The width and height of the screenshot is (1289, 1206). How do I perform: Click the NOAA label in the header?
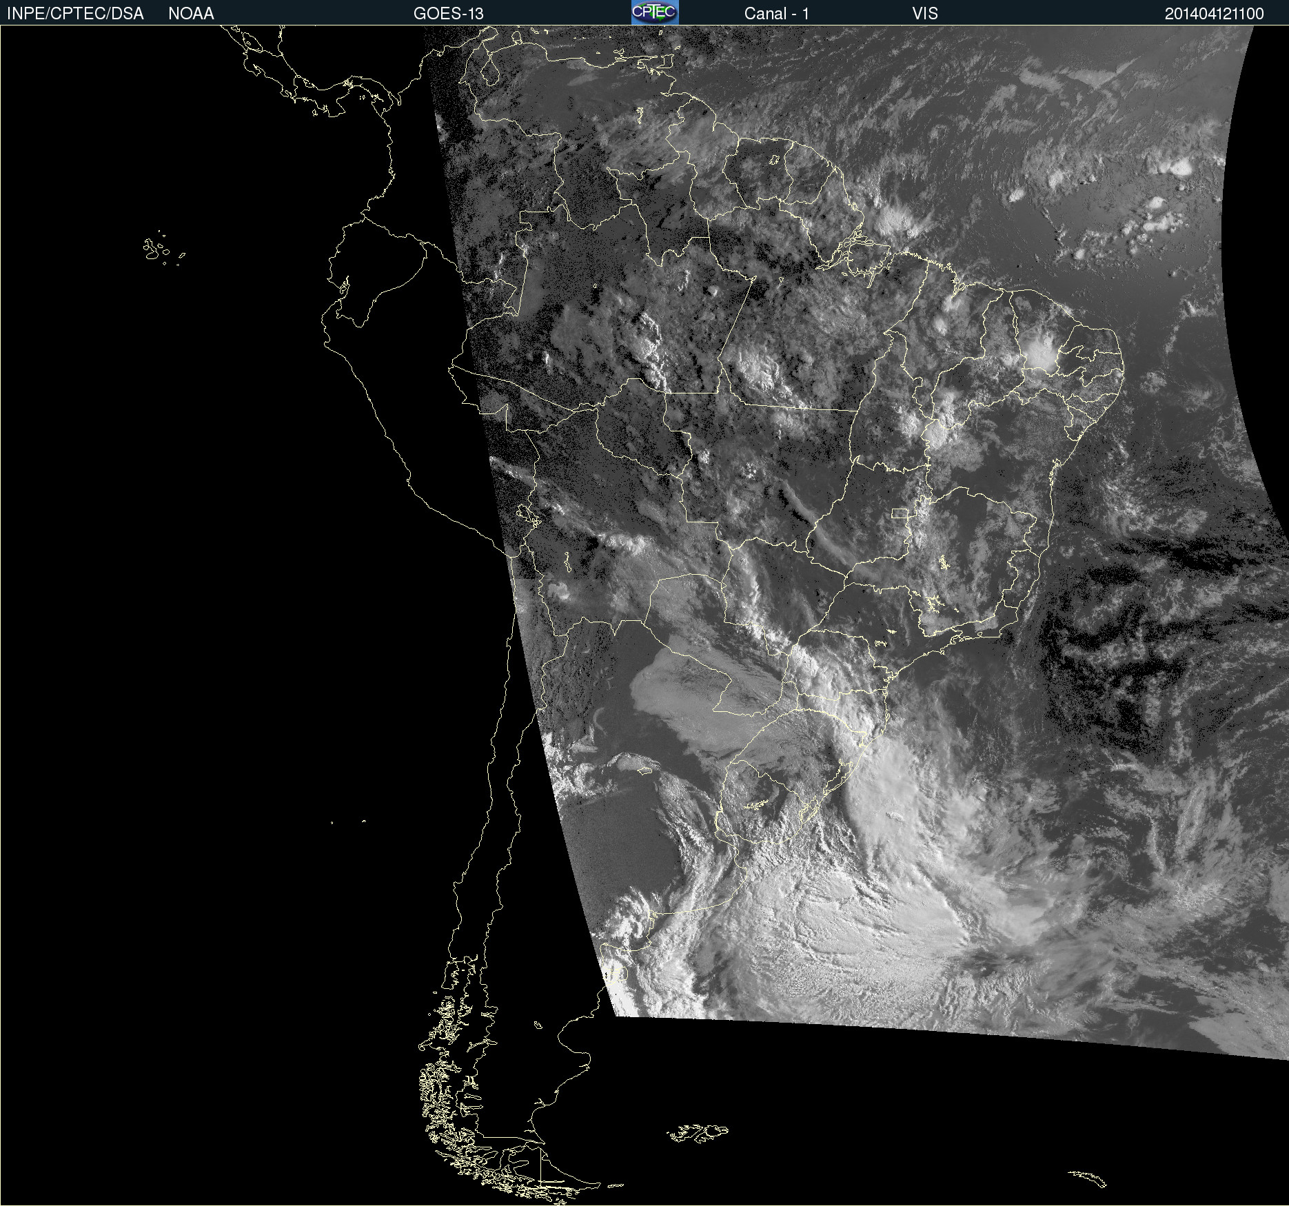point(191,14)
